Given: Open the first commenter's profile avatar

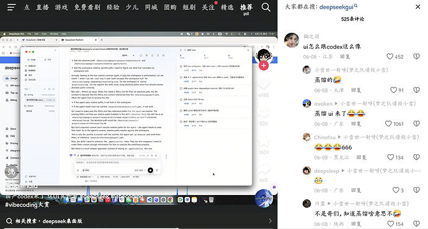Looking at the screenshot, I should [292, 40].
